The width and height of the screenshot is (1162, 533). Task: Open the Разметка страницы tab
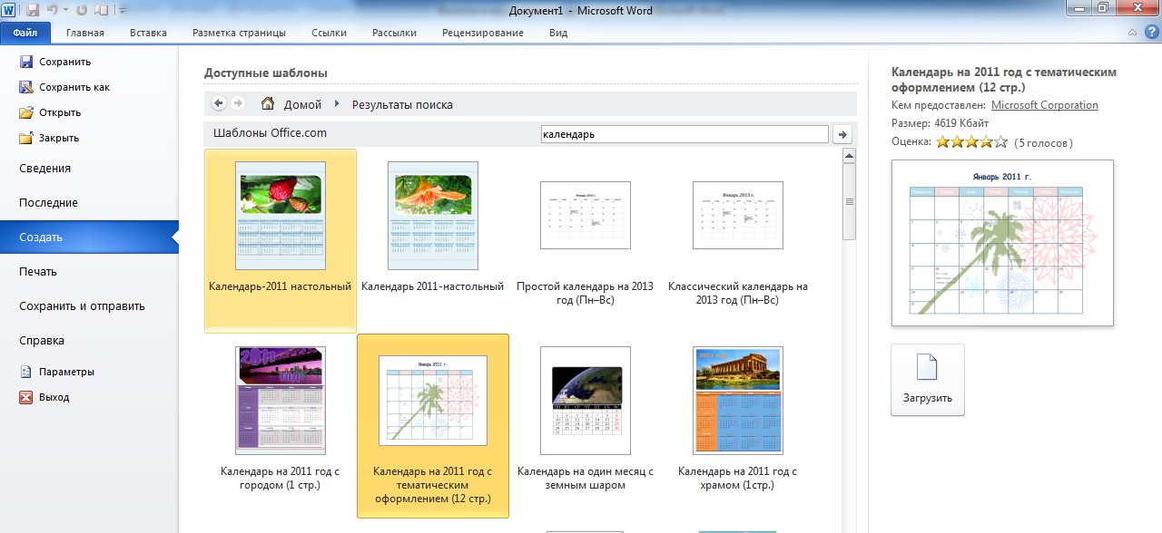pos(239,33)
